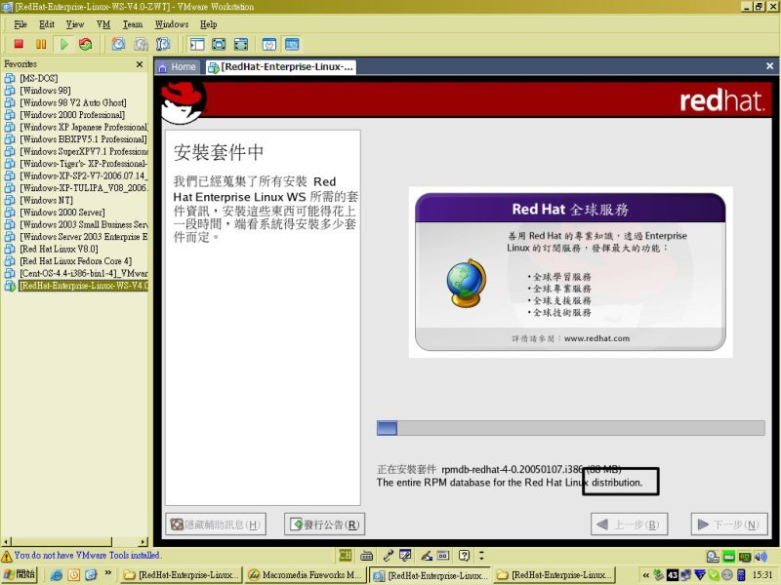Viewport: 781px width, 585px height.
Task: Open the File menu
Action: click(21, 23)
